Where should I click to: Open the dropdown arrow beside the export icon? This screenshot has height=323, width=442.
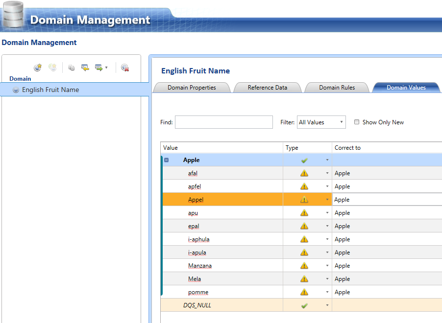[x=106, y=68]
